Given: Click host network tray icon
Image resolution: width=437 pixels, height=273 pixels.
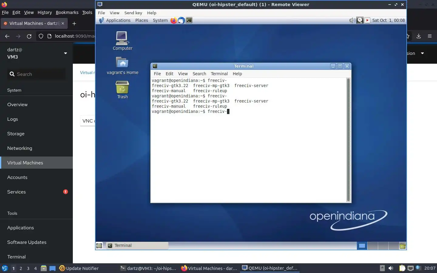Looking at the screenshot, I should (411, 268).
